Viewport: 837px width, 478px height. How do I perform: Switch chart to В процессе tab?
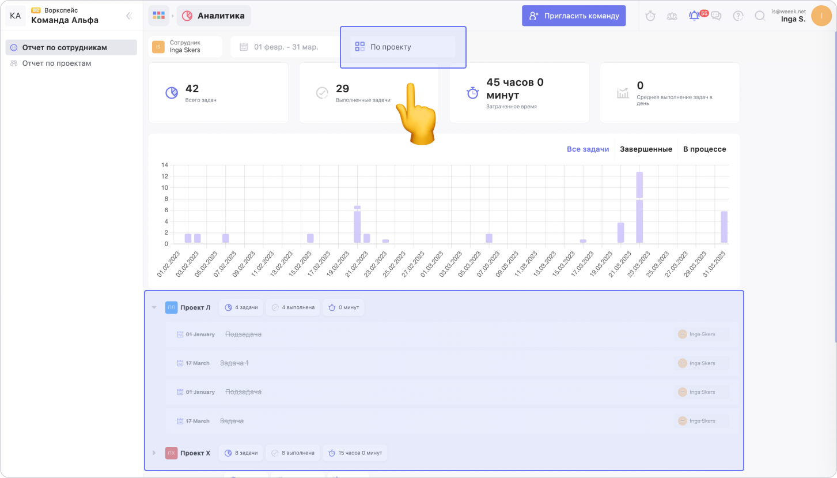pos(704,149)
